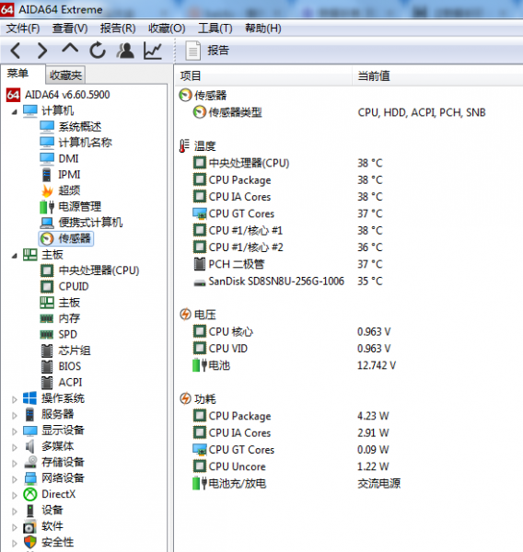This screenshot has width=523, height=552.
Task: Click the Forward navigation arrow in toolbar
Action: click(42, 51)
